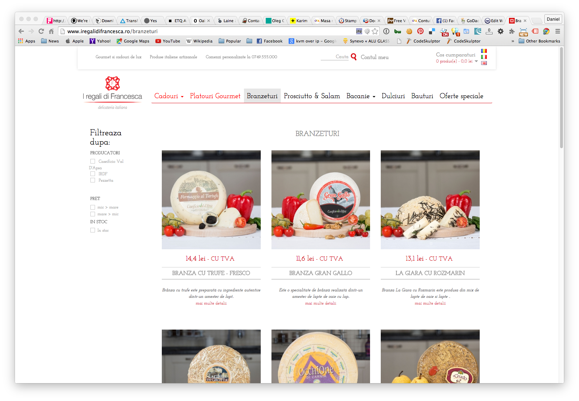Check the Caseificio Val D'Apsa filter
Viewport: 579px width, 401px height.
(93, 161)
